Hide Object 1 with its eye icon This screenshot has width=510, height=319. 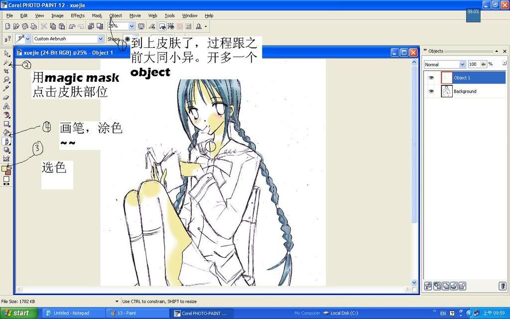[431, 78]
